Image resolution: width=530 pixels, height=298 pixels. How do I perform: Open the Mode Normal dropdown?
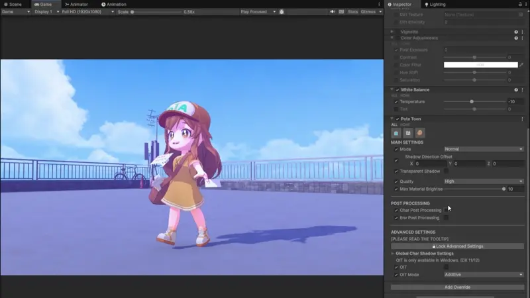point(484,150)
